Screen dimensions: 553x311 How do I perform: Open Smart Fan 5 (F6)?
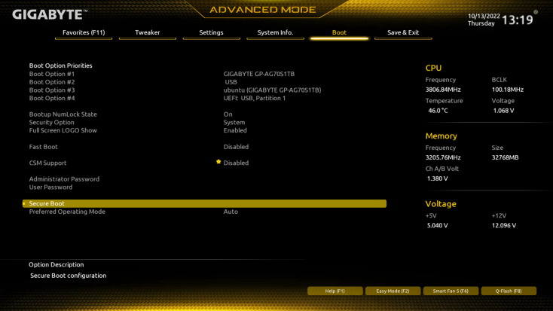point(451,291)
